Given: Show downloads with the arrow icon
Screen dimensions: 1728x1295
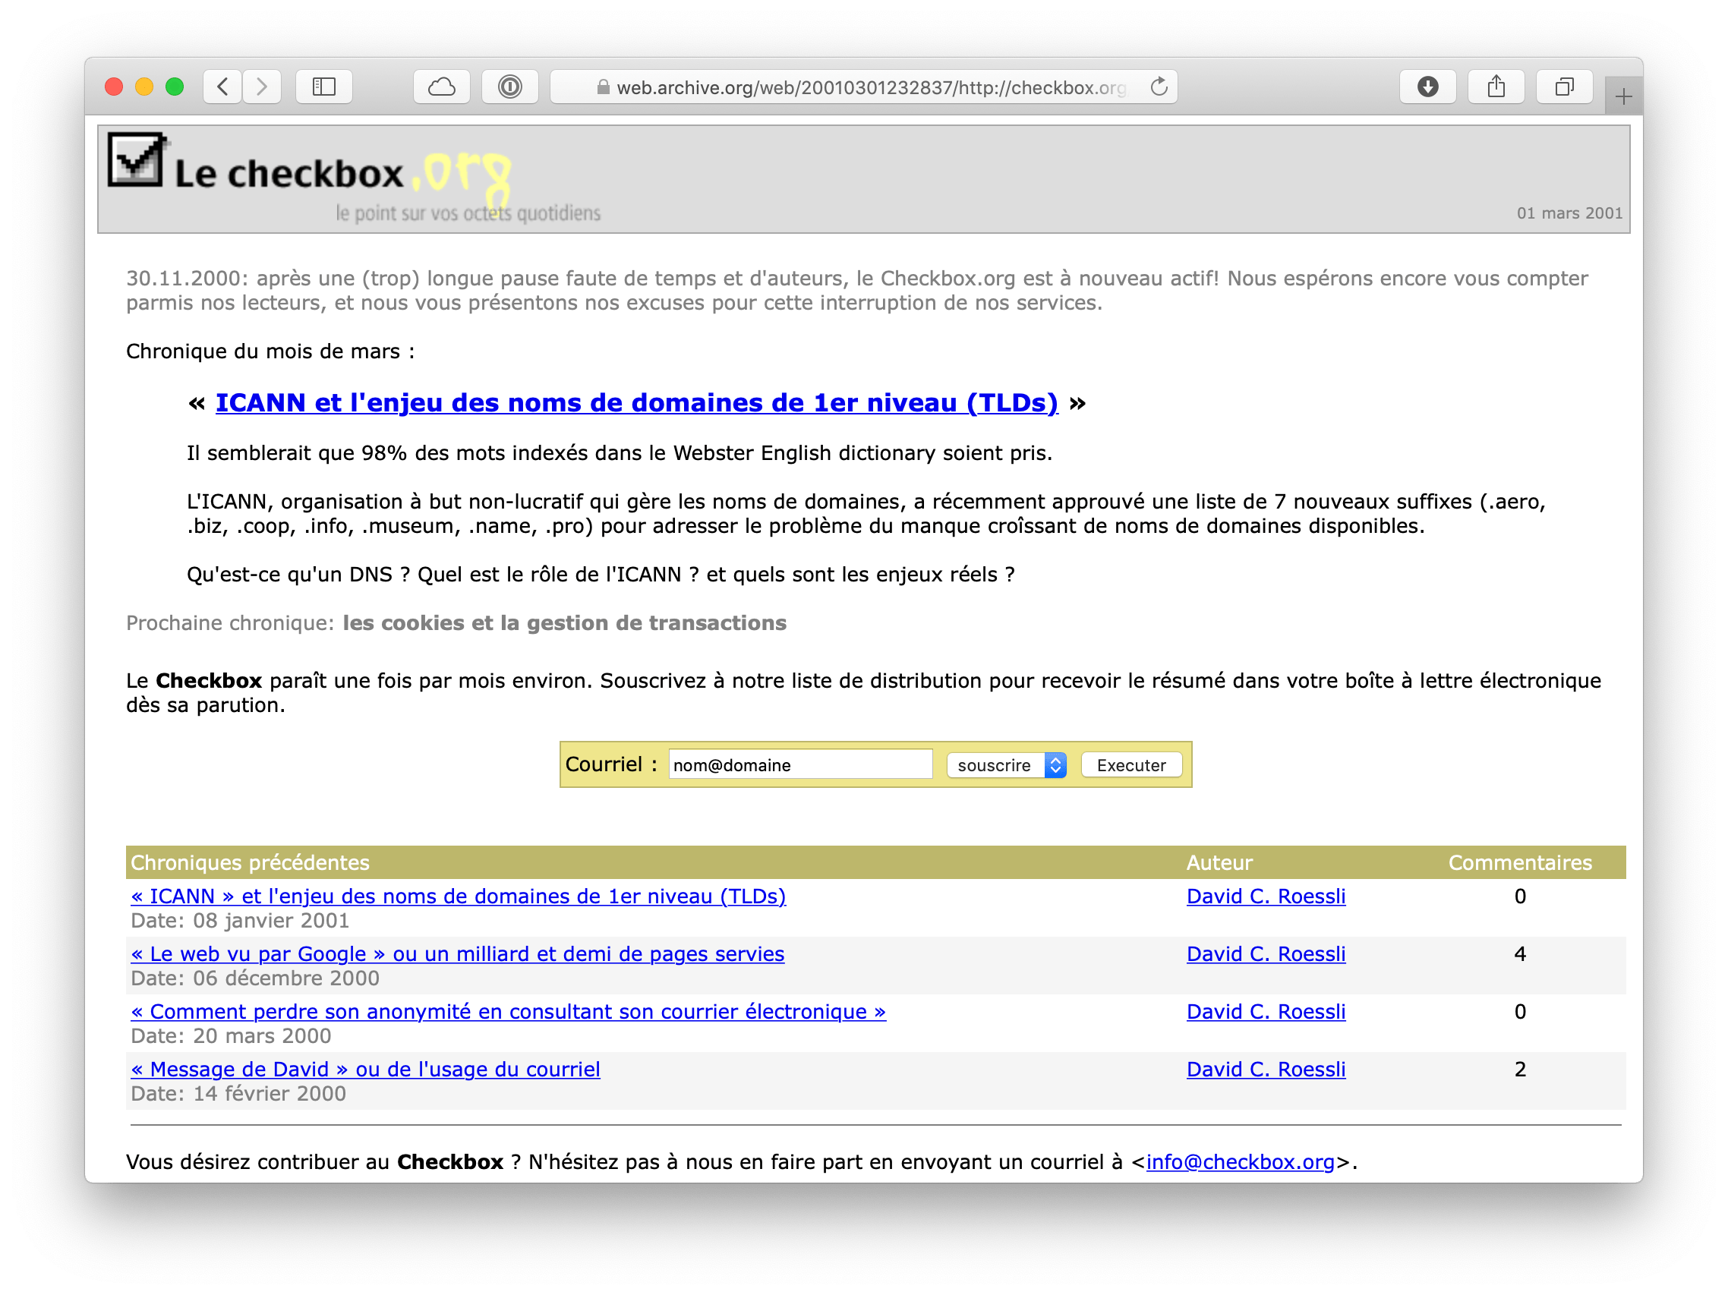Looking at the screenshot, I should pos(1427,87).
